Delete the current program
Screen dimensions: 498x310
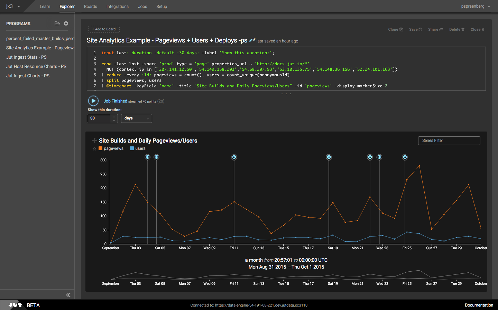pos(457,29)
